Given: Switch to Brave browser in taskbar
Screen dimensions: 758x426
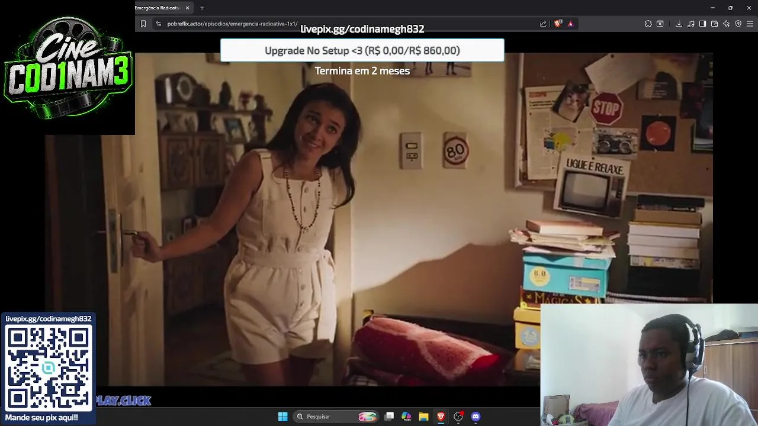Looking at the screenshot, I should point(441,417).
